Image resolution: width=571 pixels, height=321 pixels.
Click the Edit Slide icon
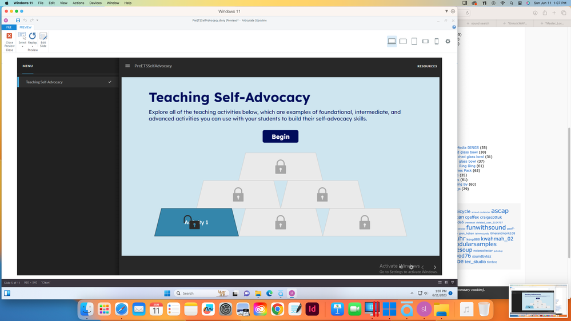(x=43, y=37)
